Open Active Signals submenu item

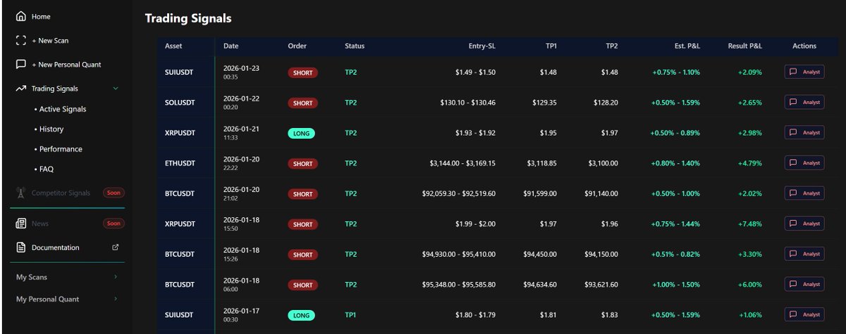tap(63, 109)
